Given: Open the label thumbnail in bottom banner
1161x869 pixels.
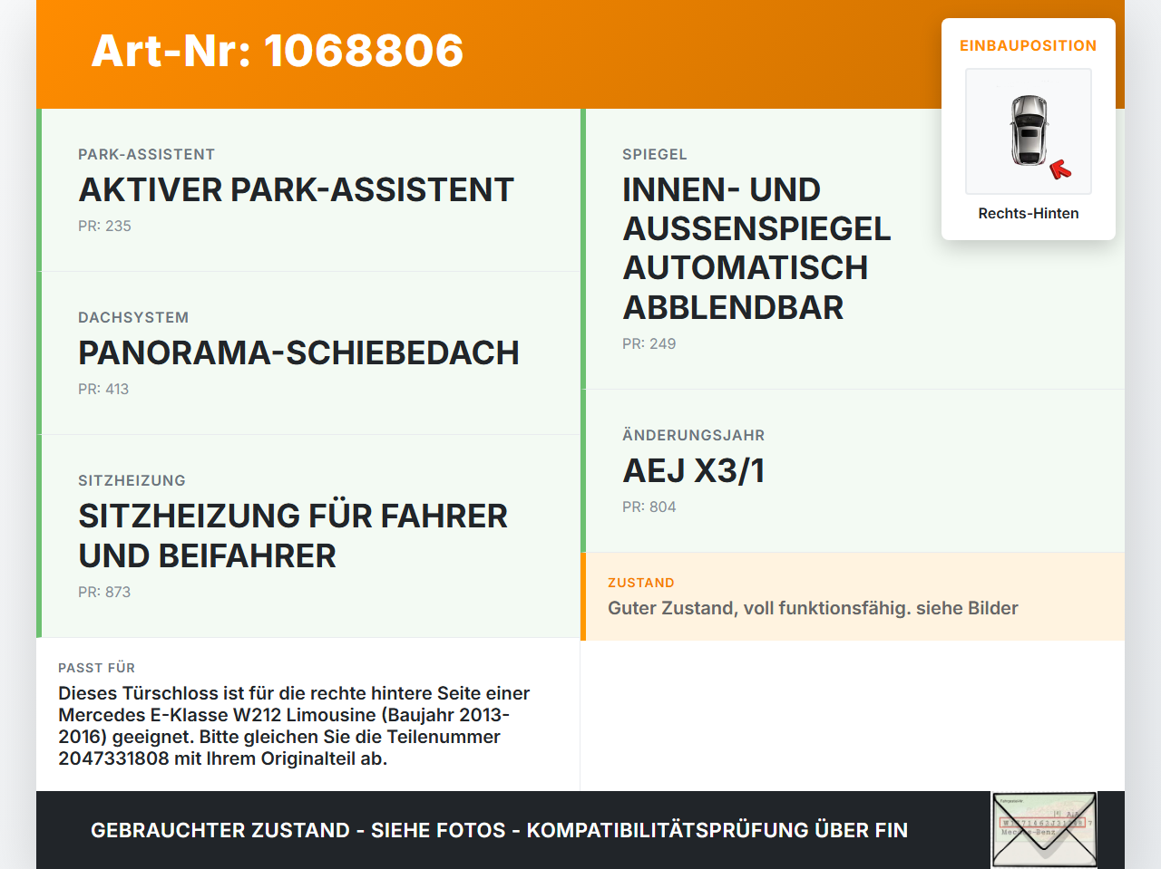Looking at the screenshot, I should [x=1044, y=830].
